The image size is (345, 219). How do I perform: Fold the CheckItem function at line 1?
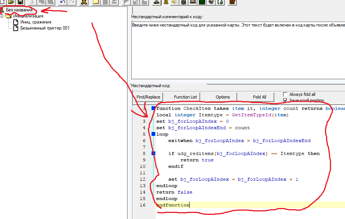pos(153,108)
